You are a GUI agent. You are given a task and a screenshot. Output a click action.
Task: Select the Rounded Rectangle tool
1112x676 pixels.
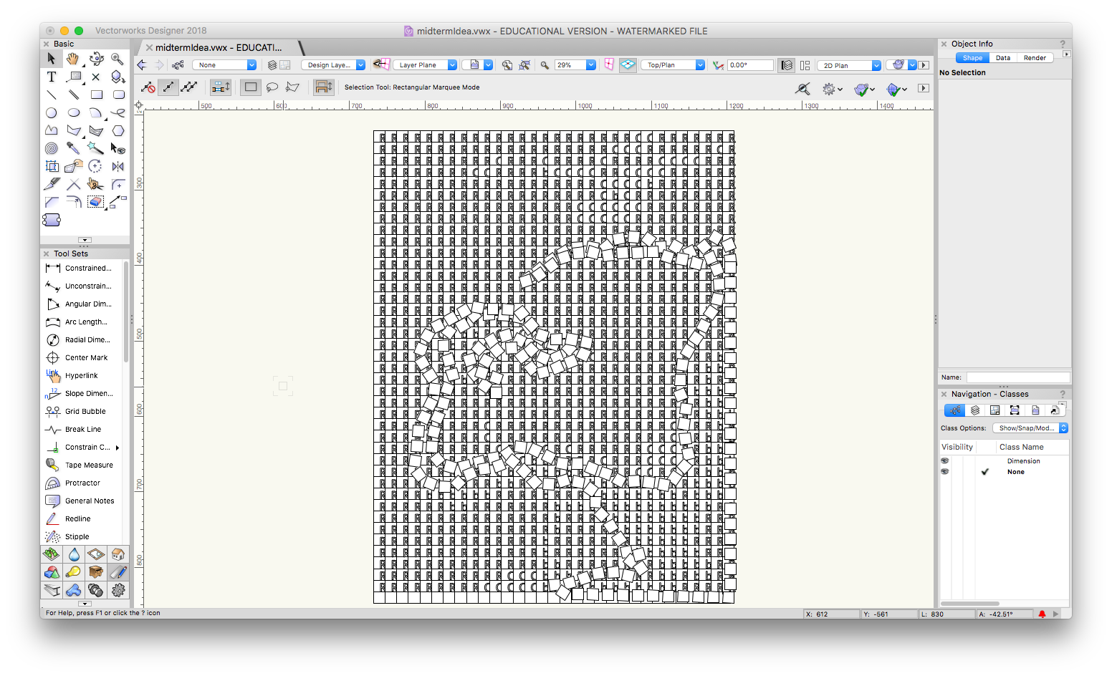point(118,95)
